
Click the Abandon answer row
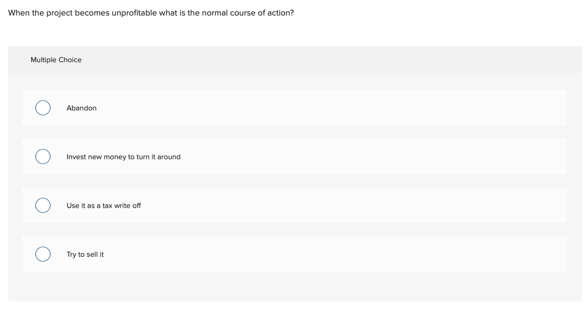294,108
